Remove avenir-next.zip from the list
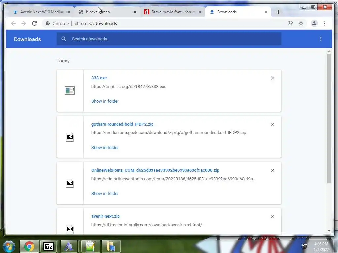The height and width of the screenshot is (253, 338). tap(272, 216)
